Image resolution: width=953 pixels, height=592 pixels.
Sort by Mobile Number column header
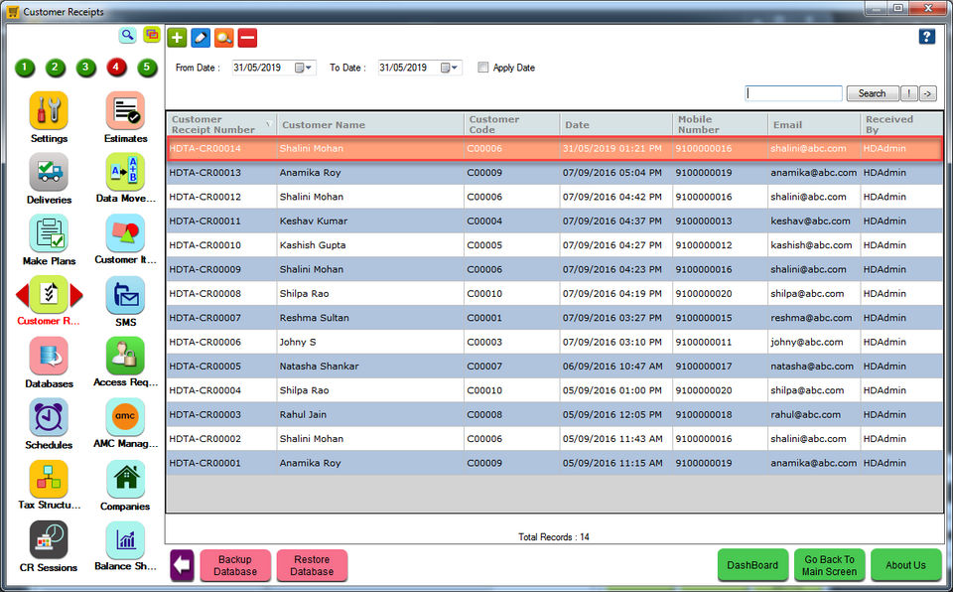pos(721,124)
